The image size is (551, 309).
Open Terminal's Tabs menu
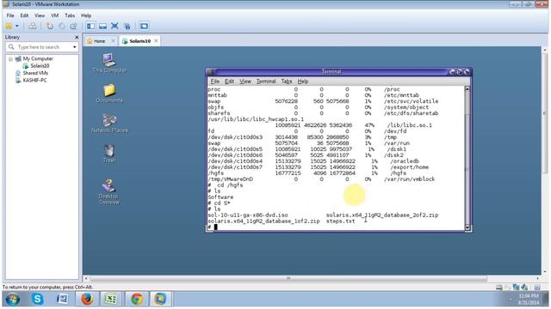(287, 82)
